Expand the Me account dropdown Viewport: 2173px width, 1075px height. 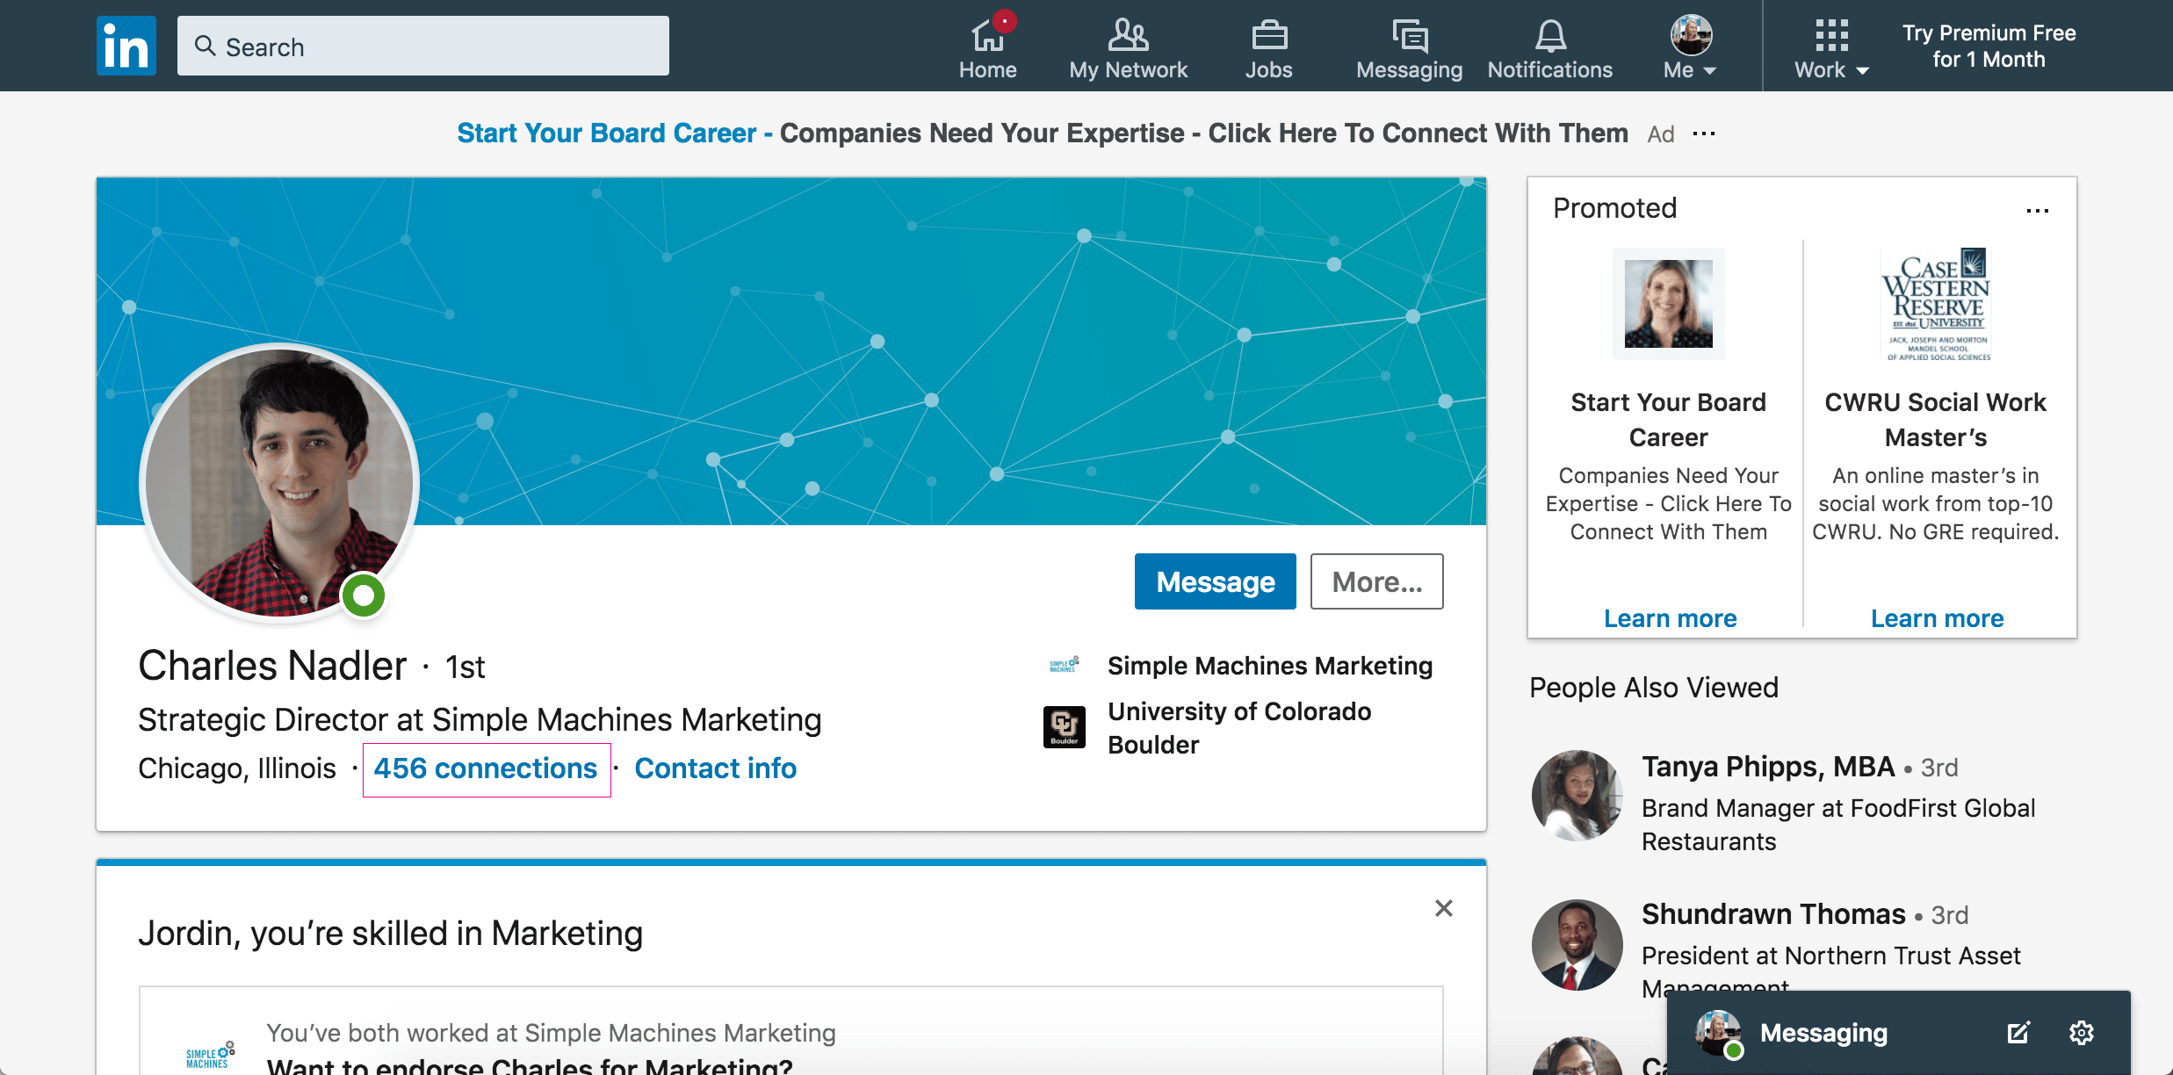click(x=1691, y=48)
